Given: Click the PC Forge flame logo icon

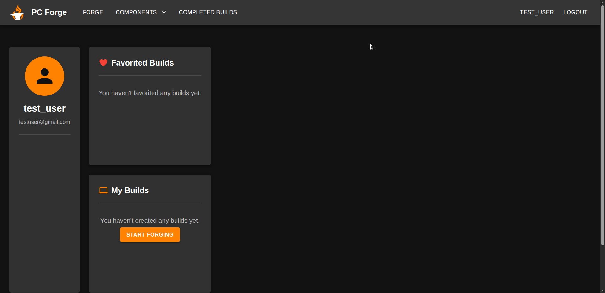Looking at the screenshot, I should (x=17, y=13).
